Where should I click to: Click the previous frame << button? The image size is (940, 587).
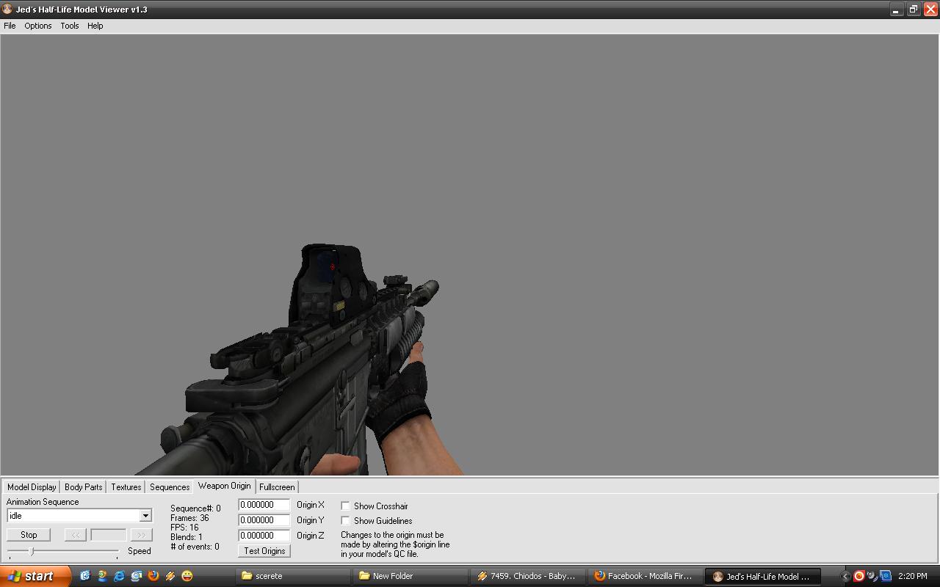point(75,535)
